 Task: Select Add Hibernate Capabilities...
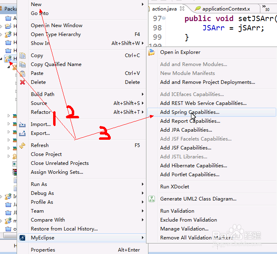(212, 166)
